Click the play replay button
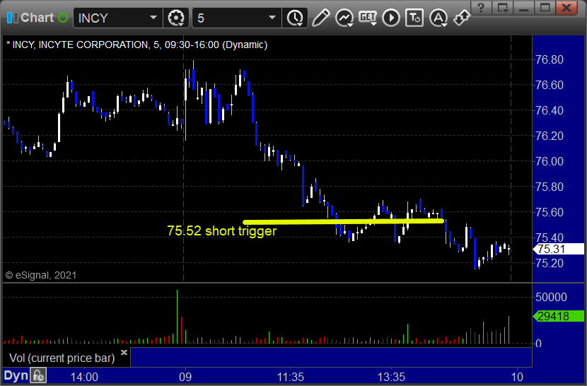This screenshot has height=386, width=587. pyautogui.click(x=391, y=18)
